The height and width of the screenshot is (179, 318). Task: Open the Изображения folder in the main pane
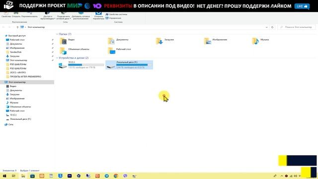tap(215, 41)
